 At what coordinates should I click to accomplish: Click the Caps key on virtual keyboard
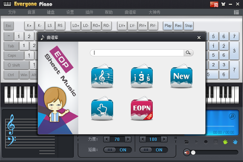tap(14, 55)
